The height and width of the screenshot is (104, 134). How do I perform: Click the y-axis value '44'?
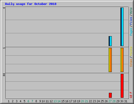tap(4, 75)
